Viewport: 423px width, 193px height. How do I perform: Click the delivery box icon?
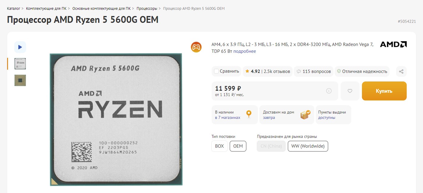(x=305, y=114)
